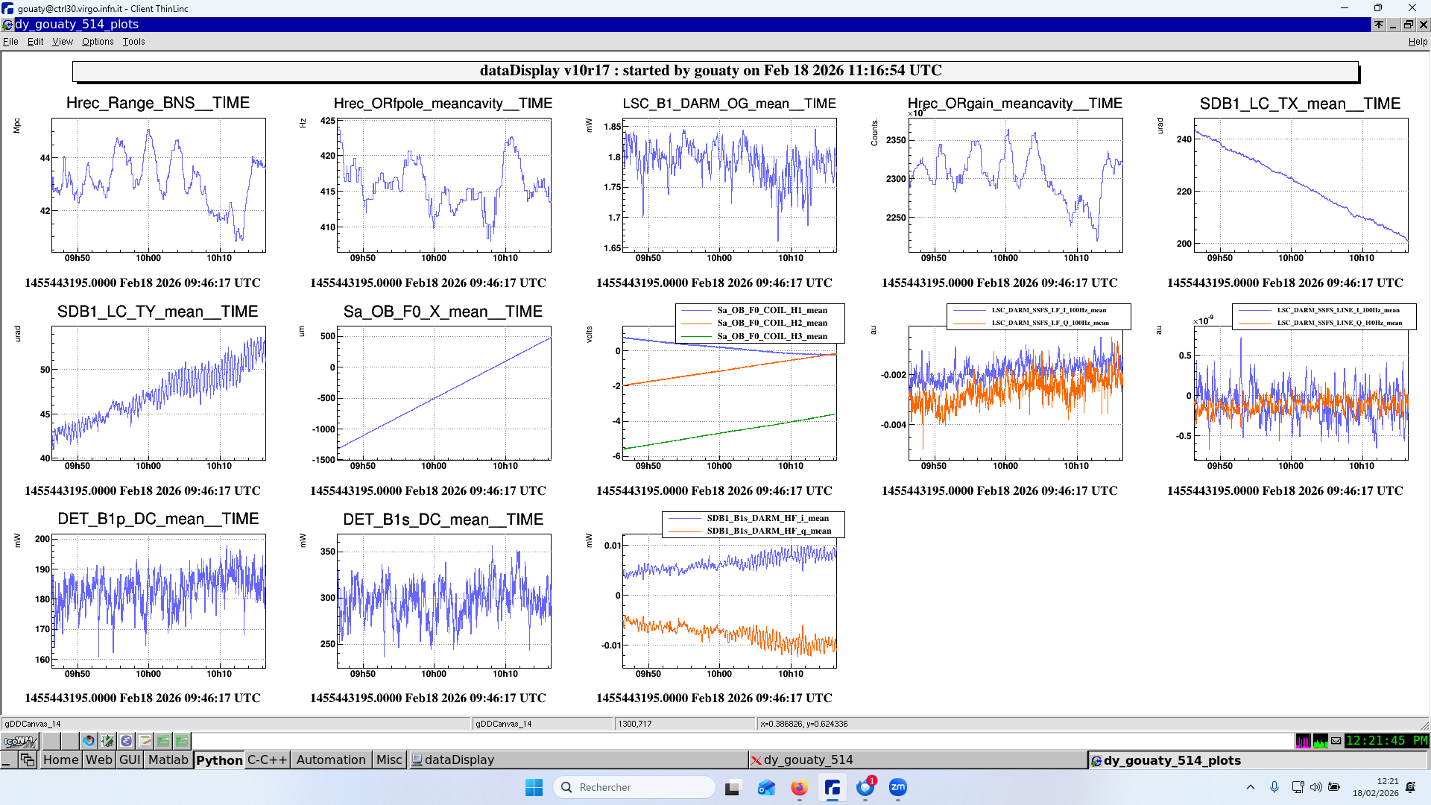This screenshot has height=805, width=1431.
Task: Click the green CPU monitor graph icon
Action: point(1320,741)
